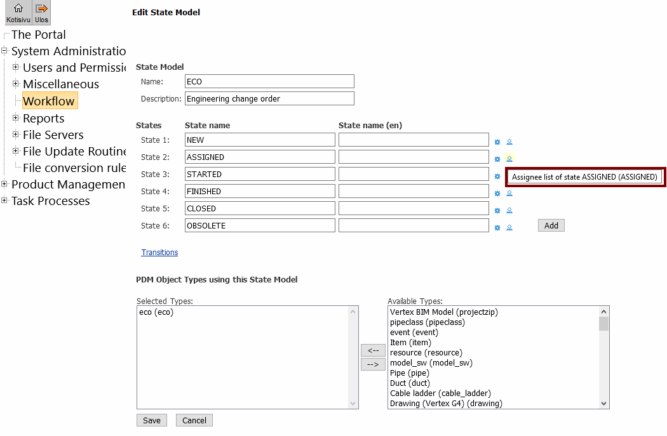Click the Description input field
This screenshot has height=436, width=667.
269,98
